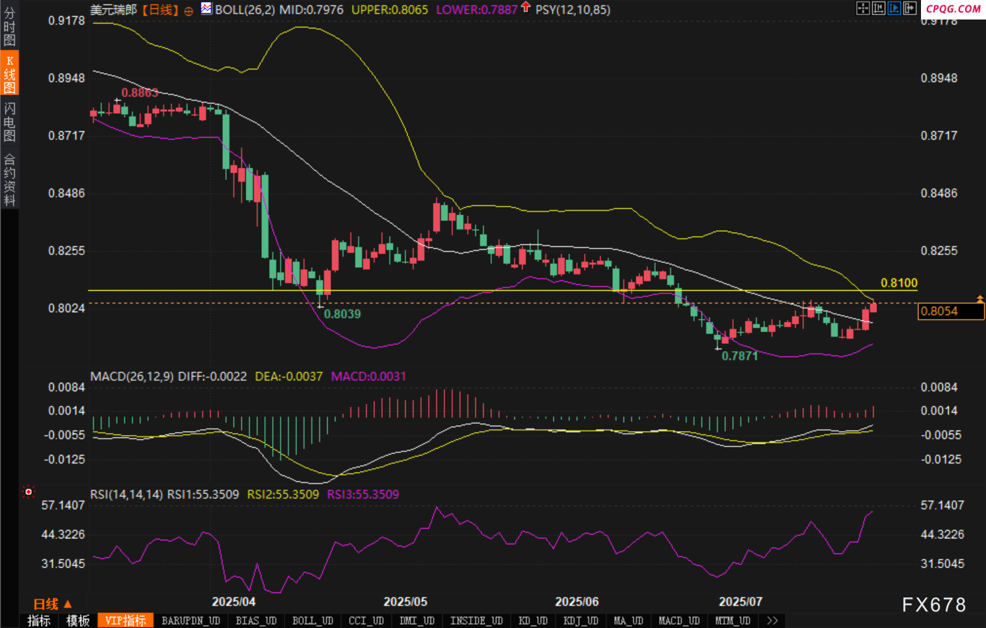Screen dimensions: 986x628
Task: Click the orange alert icon above price tag
Action: tap(980, 298)
